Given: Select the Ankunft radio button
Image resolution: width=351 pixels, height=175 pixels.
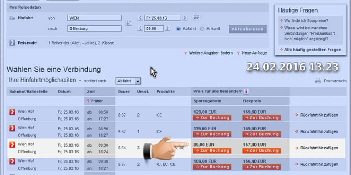Looking at the screenshot, I should [202, 29].
